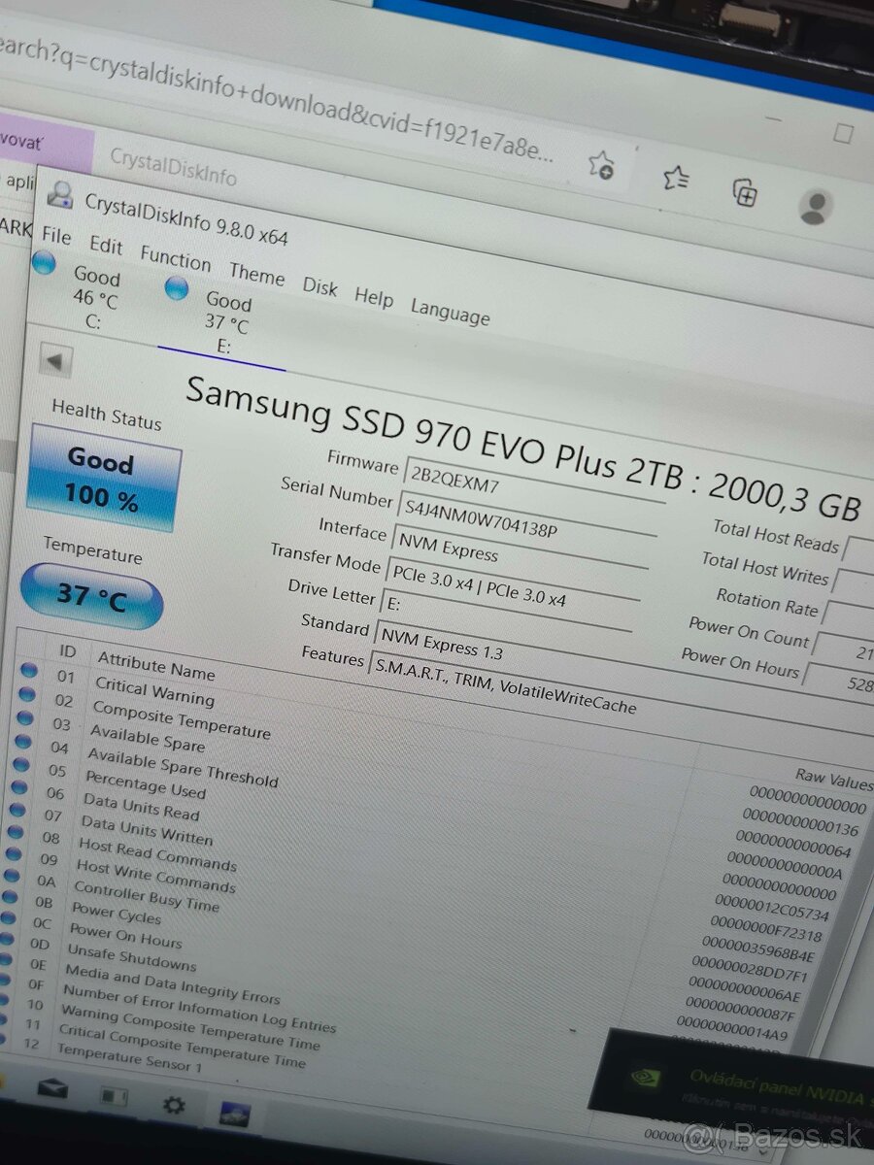Image resolution: width=874 pixels, height=1165 pixels.
Task: Open Mail app from taskbar
Action: pos(52,1089)
